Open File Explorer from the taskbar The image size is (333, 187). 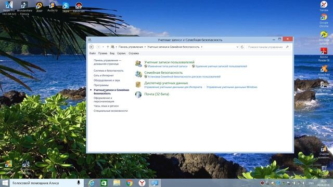pyautogui.click(x=117, y=183)
